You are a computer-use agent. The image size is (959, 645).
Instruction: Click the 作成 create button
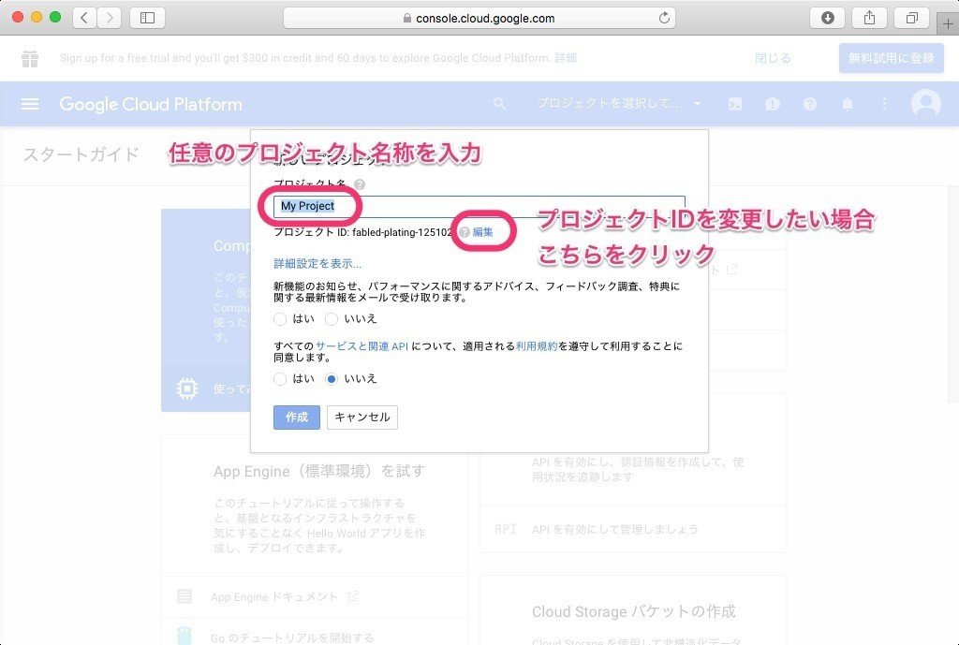click(x=297, y=417)
